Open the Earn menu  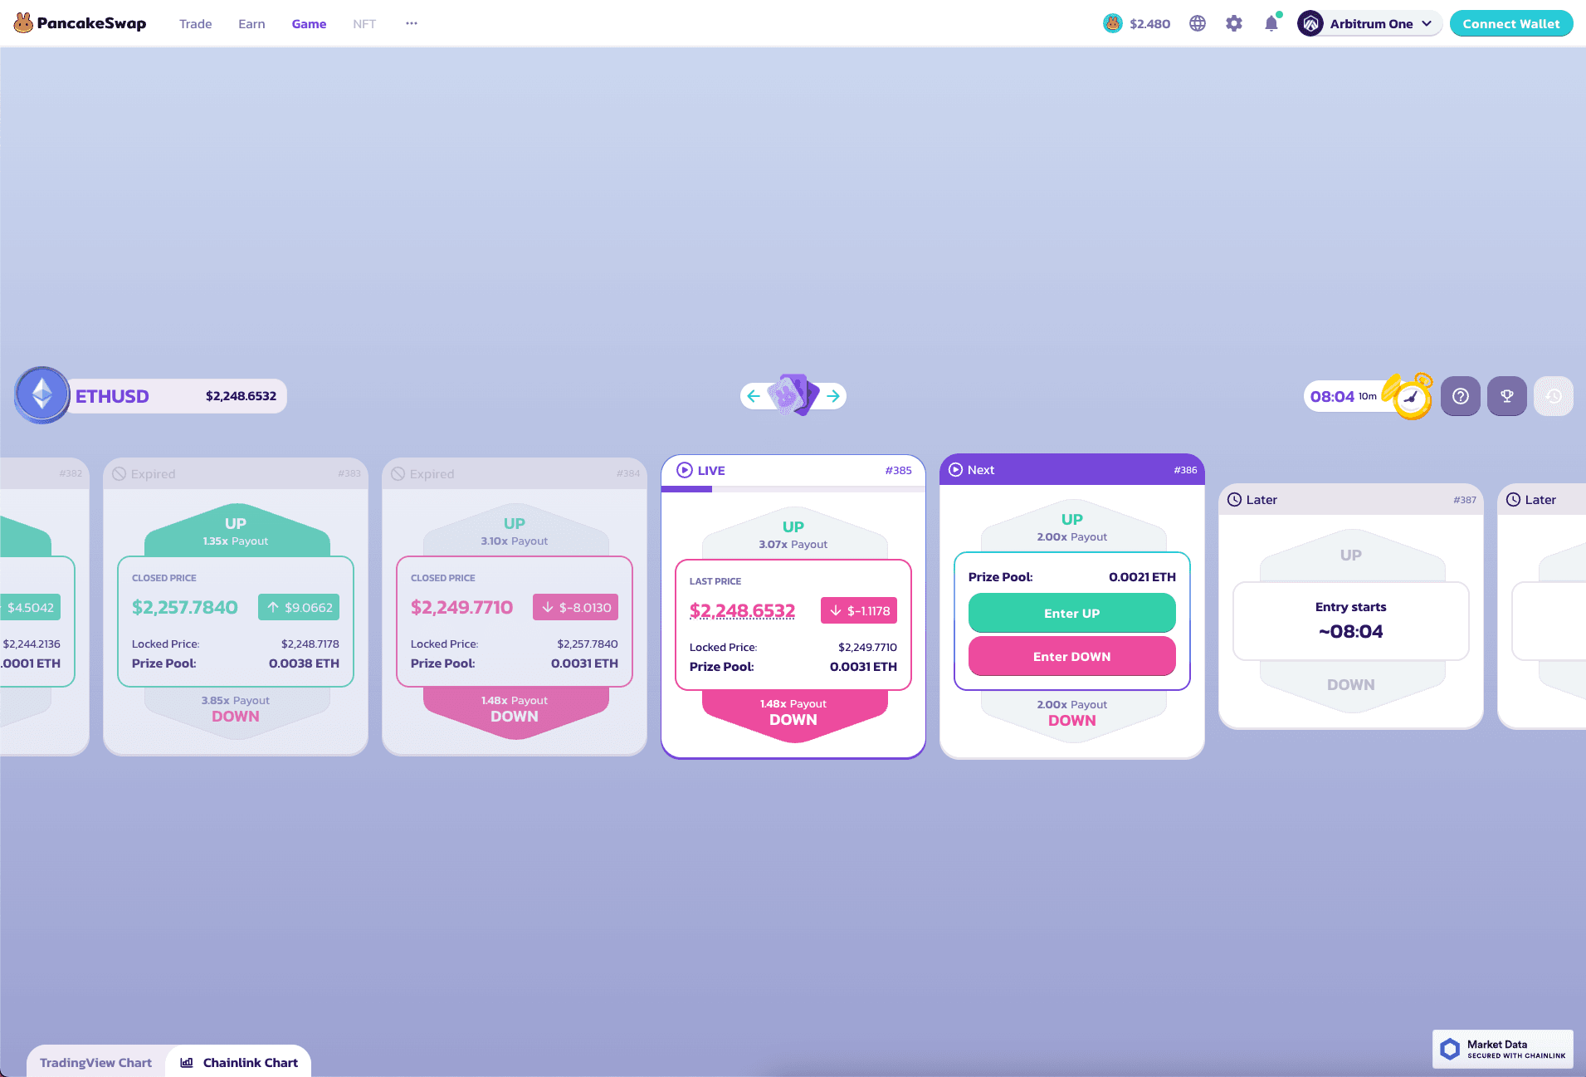[x=251, y=24]
